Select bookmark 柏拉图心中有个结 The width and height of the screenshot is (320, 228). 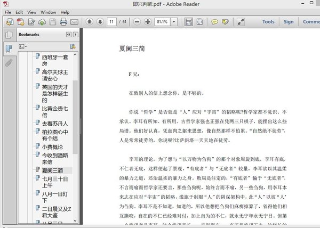click(55, 135)
